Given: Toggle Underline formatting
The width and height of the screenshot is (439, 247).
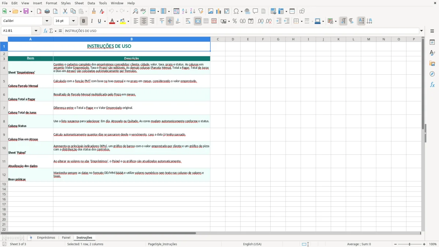Looking at the screenshot, I should (99, 21).
